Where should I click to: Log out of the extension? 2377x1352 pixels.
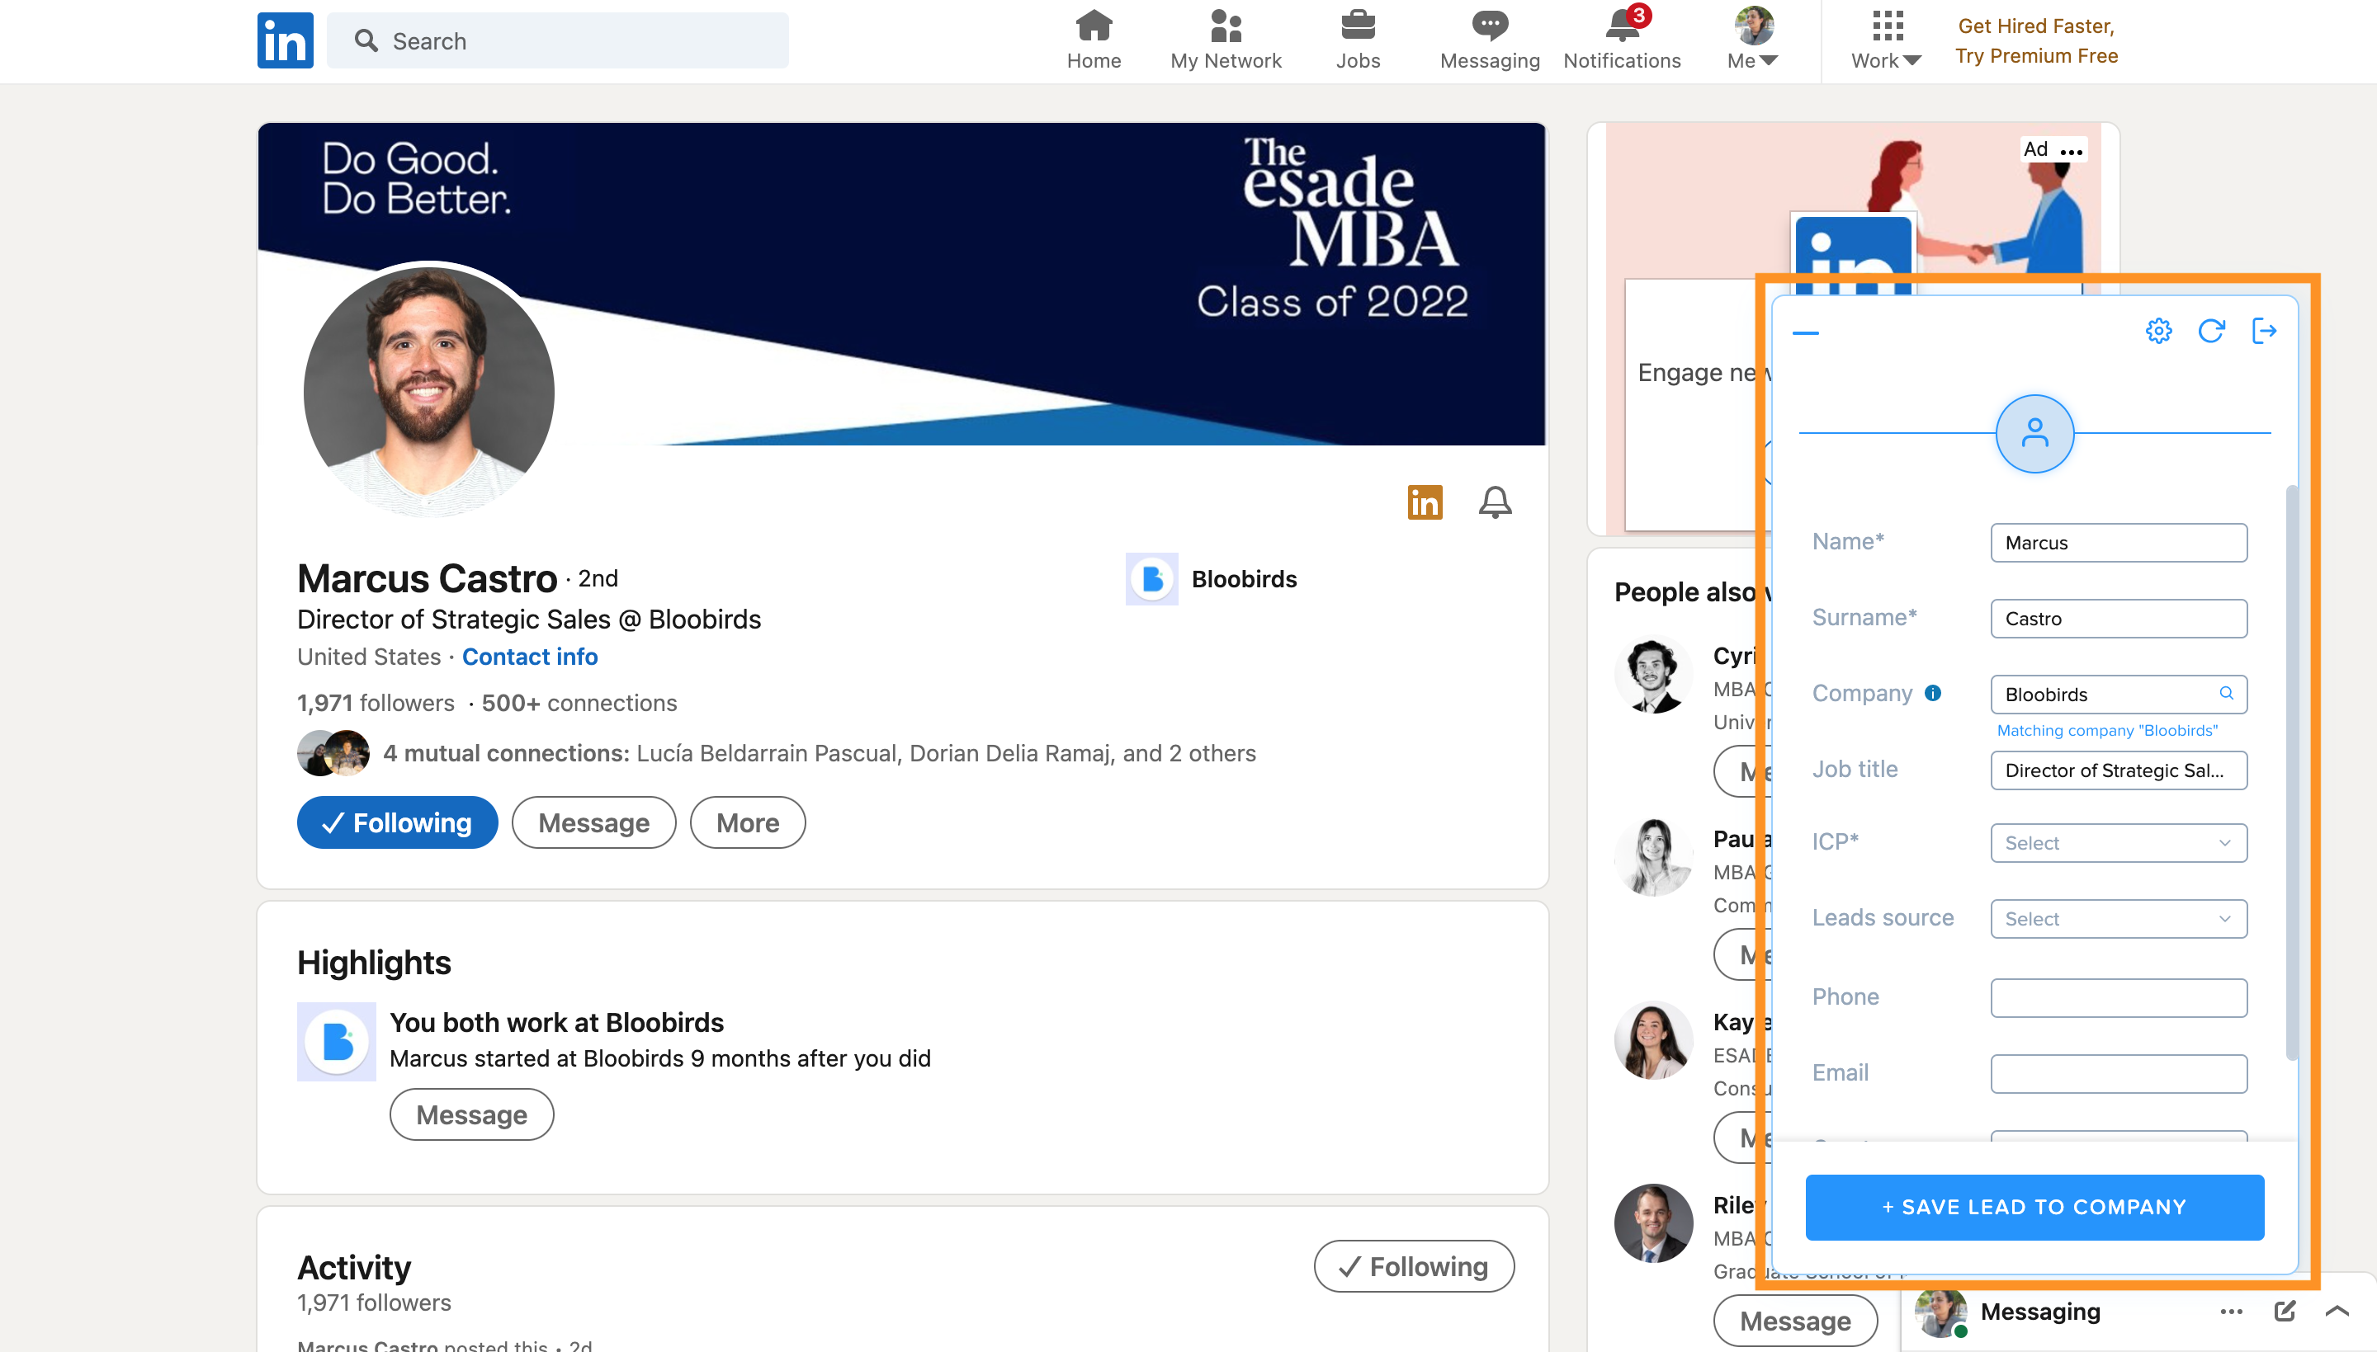point(2264,331)
